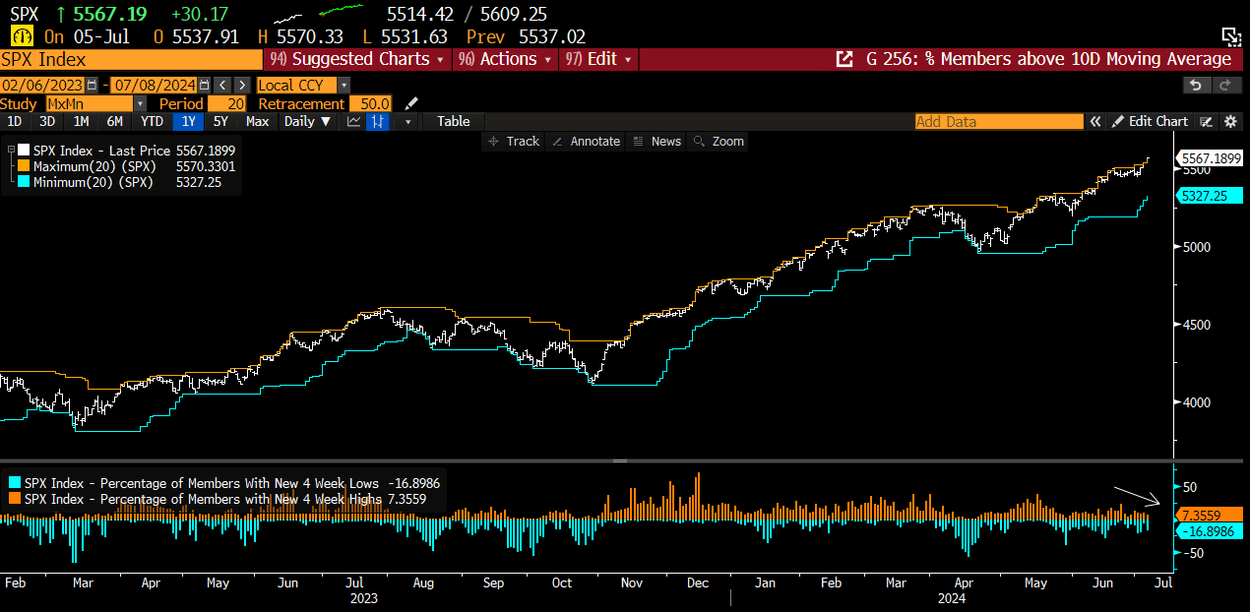
Task: Open start date calendar picker for 02/06/2023
Action: (93, 86)
